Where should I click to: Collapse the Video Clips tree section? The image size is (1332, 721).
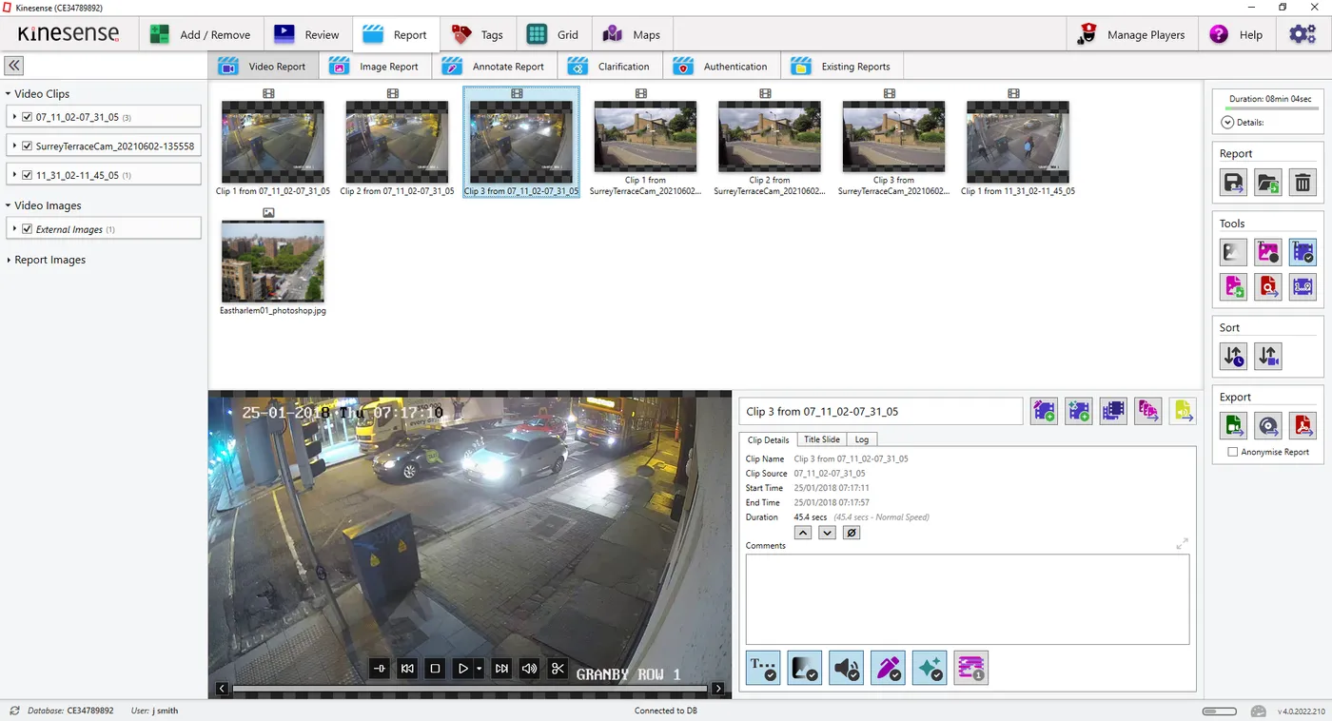[8, 94]
